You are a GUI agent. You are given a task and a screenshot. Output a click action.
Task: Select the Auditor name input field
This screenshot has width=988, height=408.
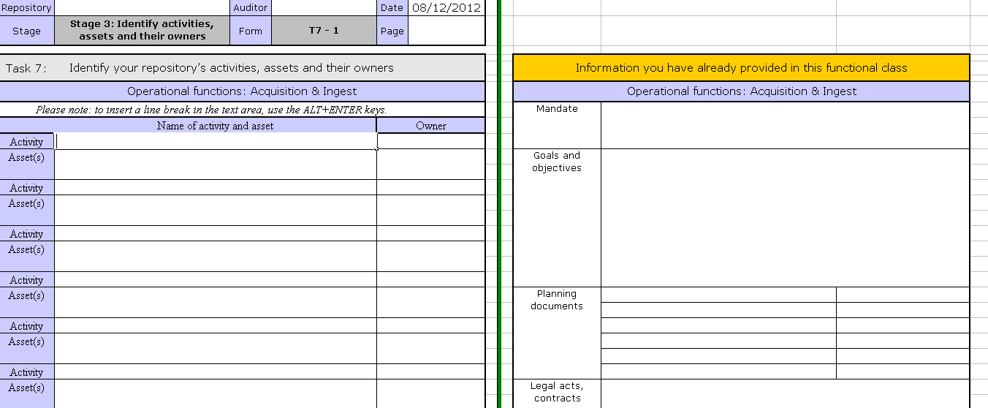[x=324, y=7]
